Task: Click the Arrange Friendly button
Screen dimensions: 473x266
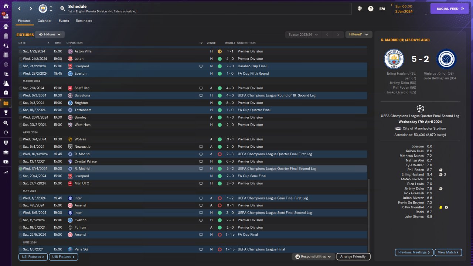Action: (353, 256)
